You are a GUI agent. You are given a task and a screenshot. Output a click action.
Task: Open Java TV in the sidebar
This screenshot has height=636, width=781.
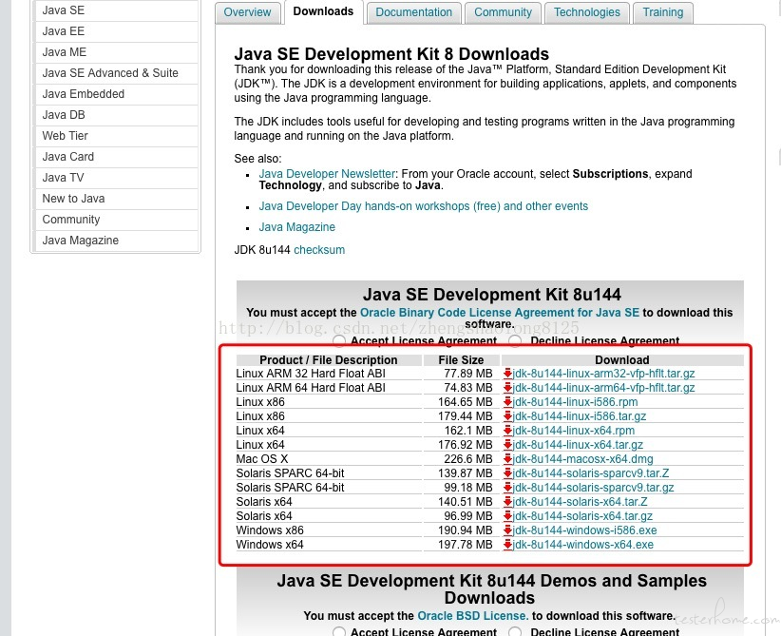(117, 178)
